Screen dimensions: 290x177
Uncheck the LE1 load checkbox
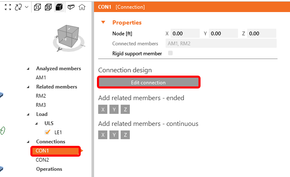point(47,133)
